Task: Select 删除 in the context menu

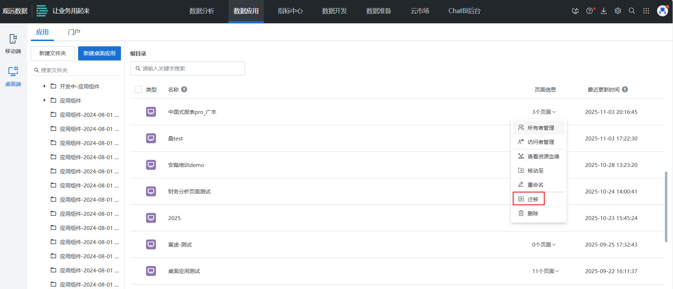Action: (x=529, y=213)
